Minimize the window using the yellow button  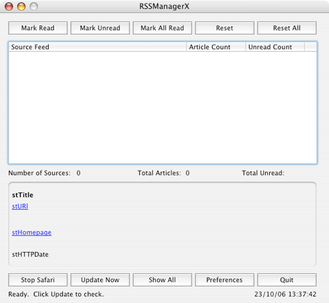click(x=21, y=6)
